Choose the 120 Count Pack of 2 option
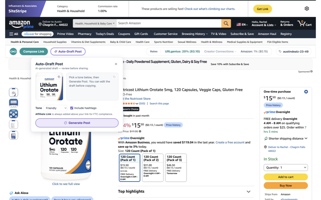This screenshot has width=321, height=200. tap(153, 168)
